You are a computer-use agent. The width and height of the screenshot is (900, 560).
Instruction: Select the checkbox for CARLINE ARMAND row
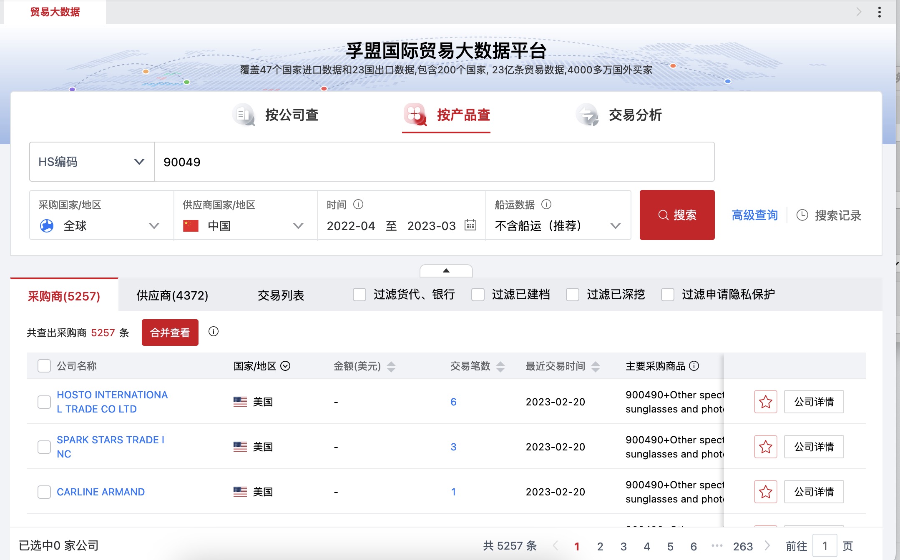44,492
